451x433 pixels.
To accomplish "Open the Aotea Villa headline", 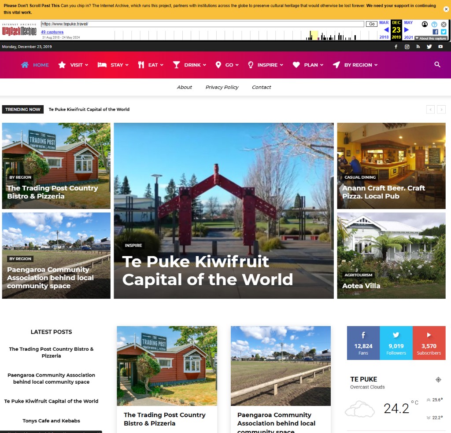I will point(361,286).
